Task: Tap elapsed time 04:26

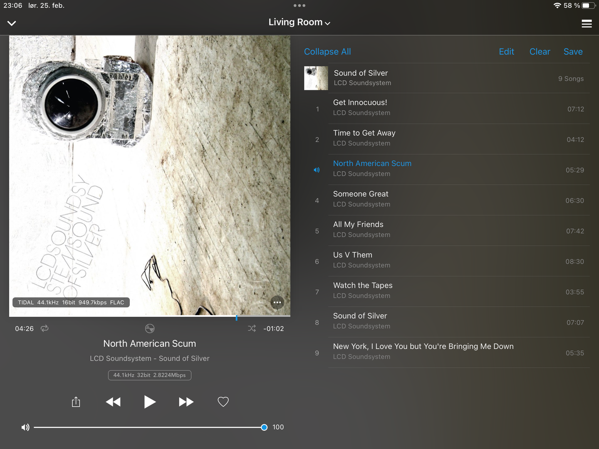Action: (24, 328)
